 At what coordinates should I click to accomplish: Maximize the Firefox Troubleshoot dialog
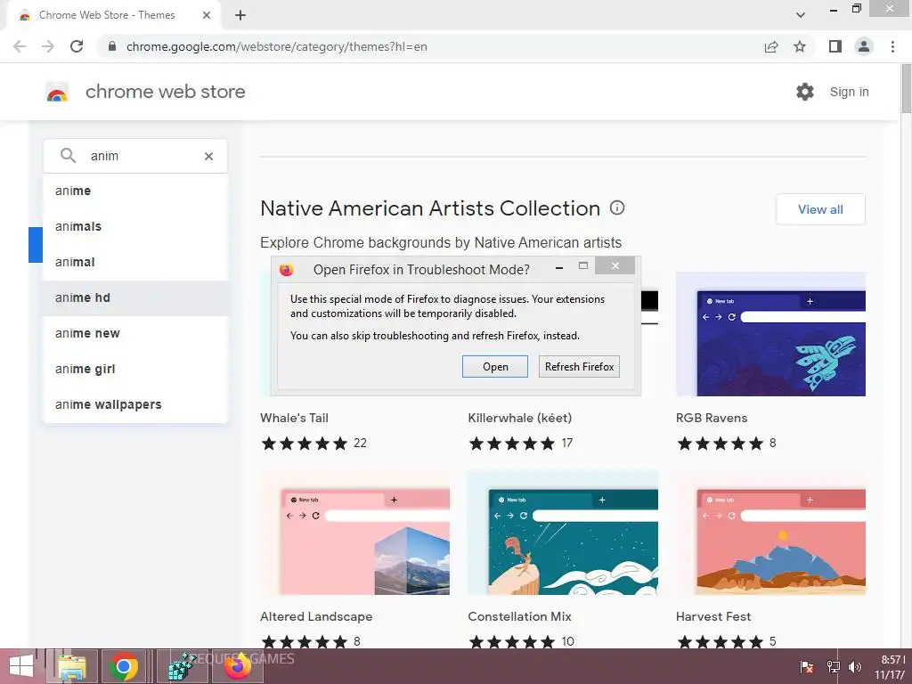[583, 265]
